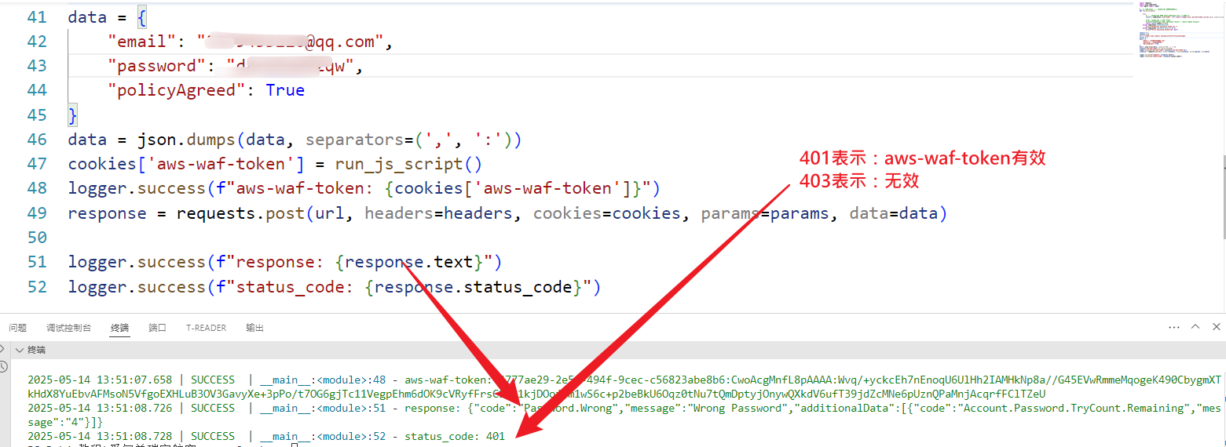Screen dimensions: 1226x447
Task: Click terminal text "status_code: 401"
Action: click(x=455, y=436)
